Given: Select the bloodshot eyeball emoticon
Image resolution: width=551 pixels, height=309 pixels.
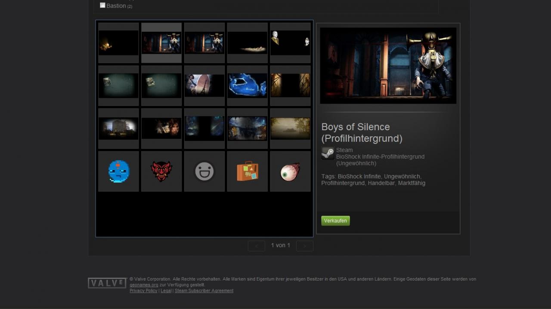Looking at the screenshot, I should (x=290, y=171).
